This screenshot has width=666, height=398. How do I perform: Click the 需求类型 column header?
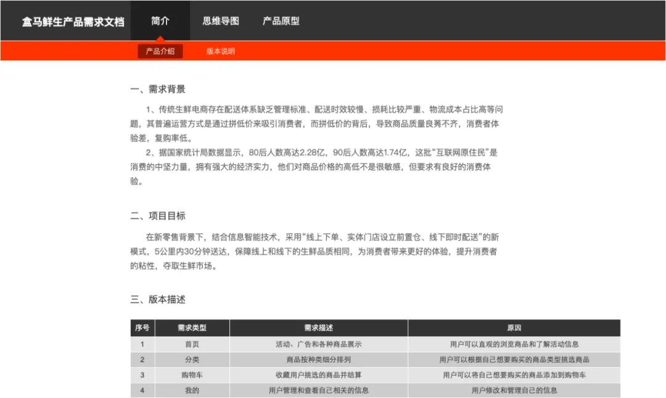click(x=192, y=328)
